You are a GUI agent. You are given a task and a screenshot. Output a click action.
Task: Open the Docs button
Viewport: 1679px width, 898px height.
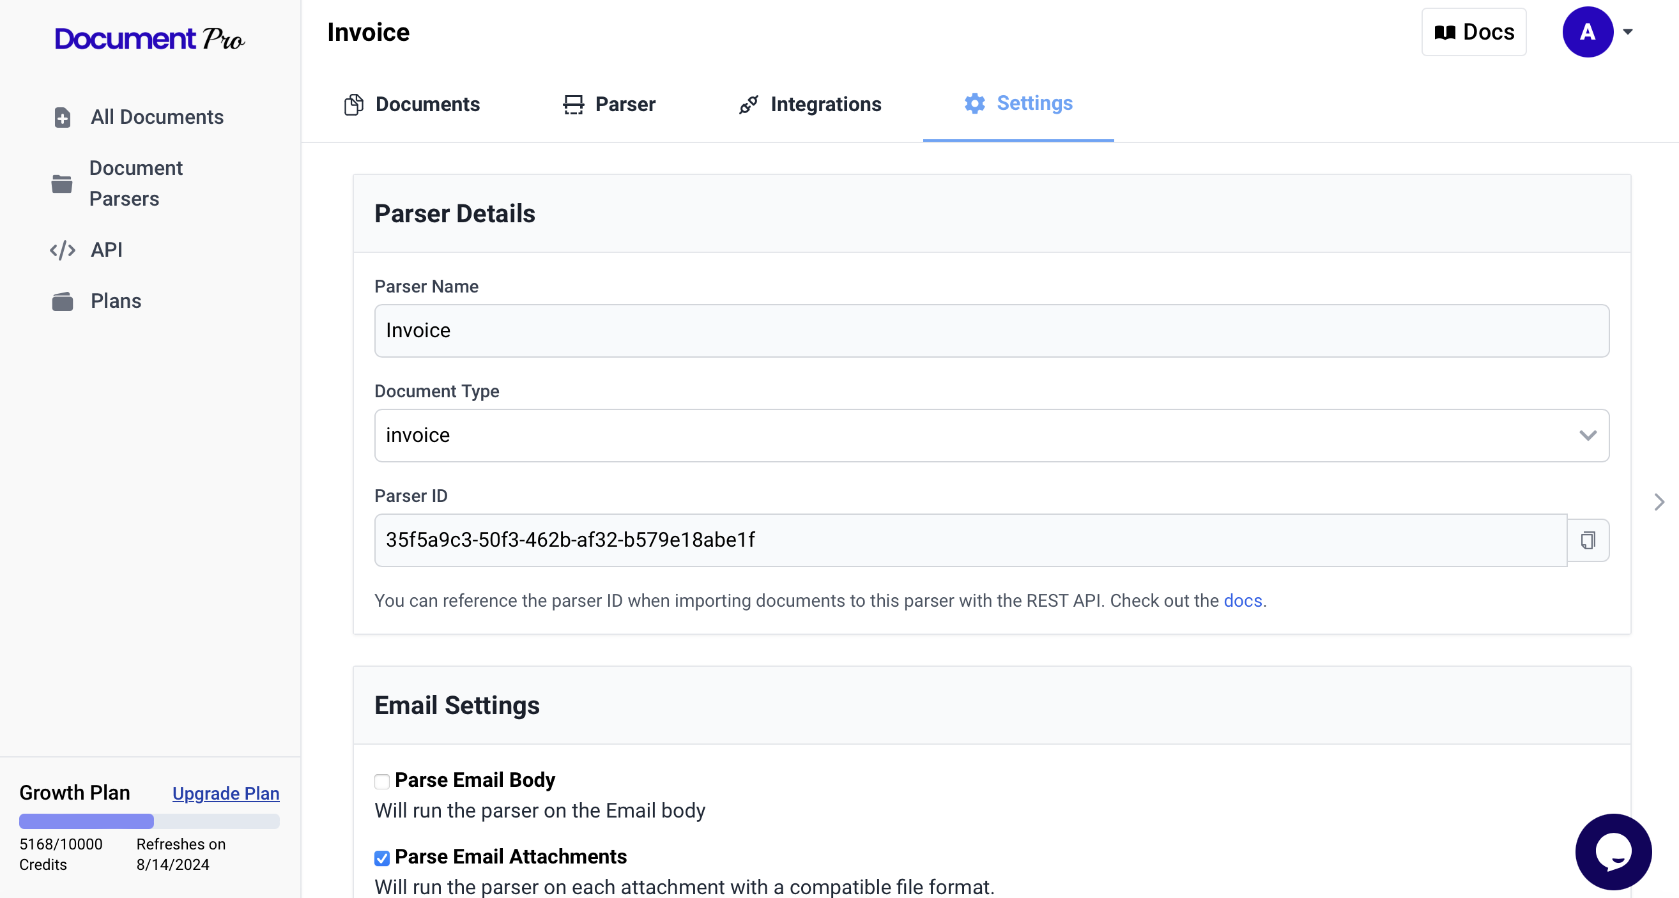pyautogui.click(x=1474, y=32)
